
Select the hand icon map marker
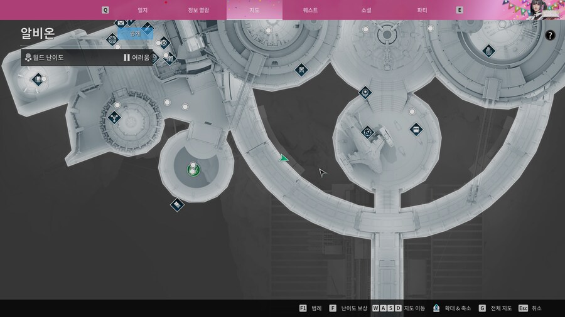click(x=488, y=50)
